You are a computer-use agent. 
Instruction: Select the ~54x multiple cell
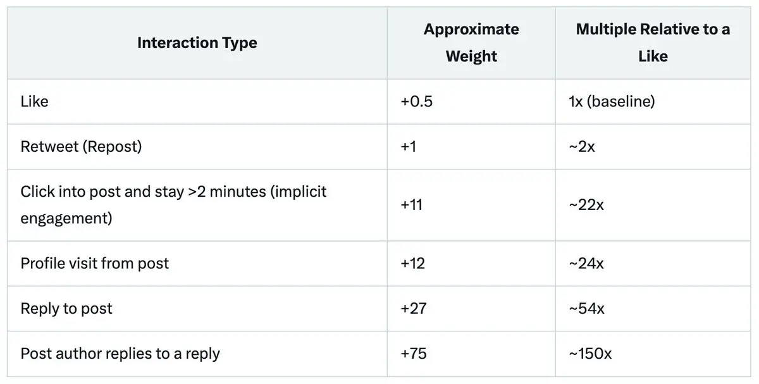point(586,309)
